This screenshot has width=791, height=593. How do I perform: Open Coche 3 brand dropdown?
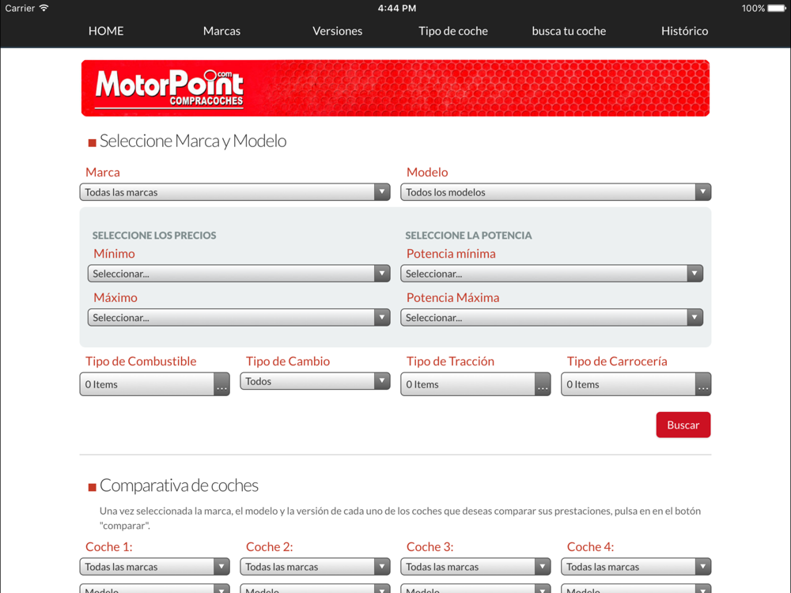[x=475, y=567]
